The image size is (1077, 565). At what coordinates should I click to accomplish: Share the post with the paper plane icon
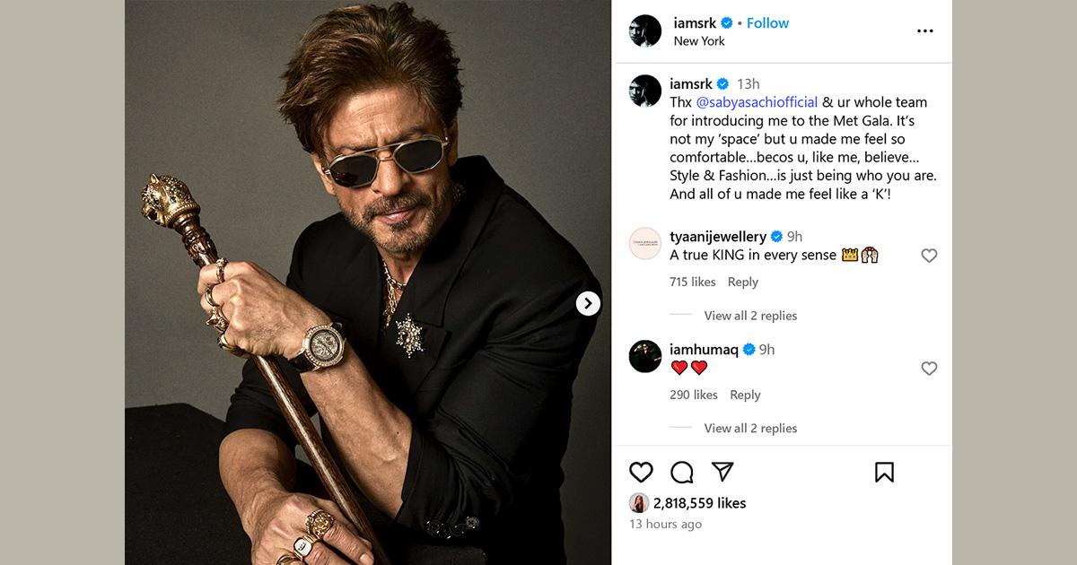(x=722, y=472)
